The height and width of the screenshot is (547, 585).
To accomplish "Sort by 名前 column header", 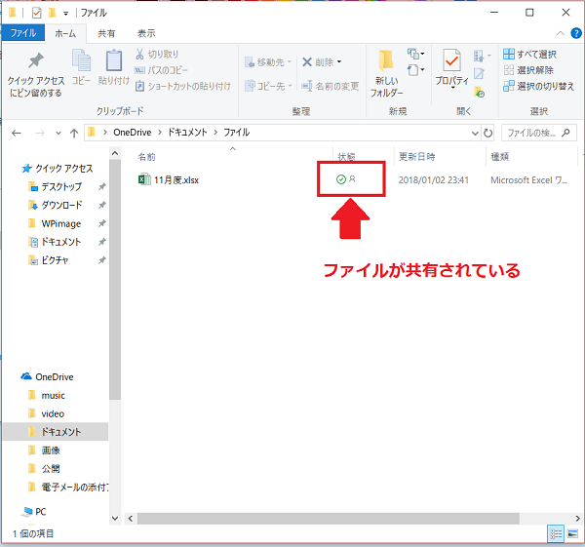I will point(146,157).
